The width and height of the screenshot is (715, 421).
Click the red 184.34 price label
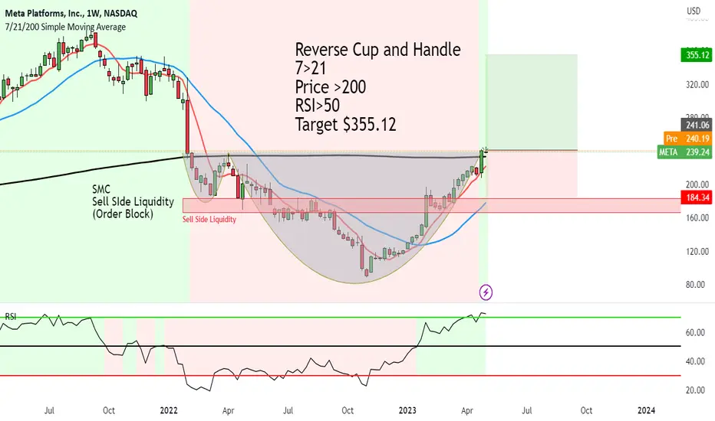(x=697, y=197)
